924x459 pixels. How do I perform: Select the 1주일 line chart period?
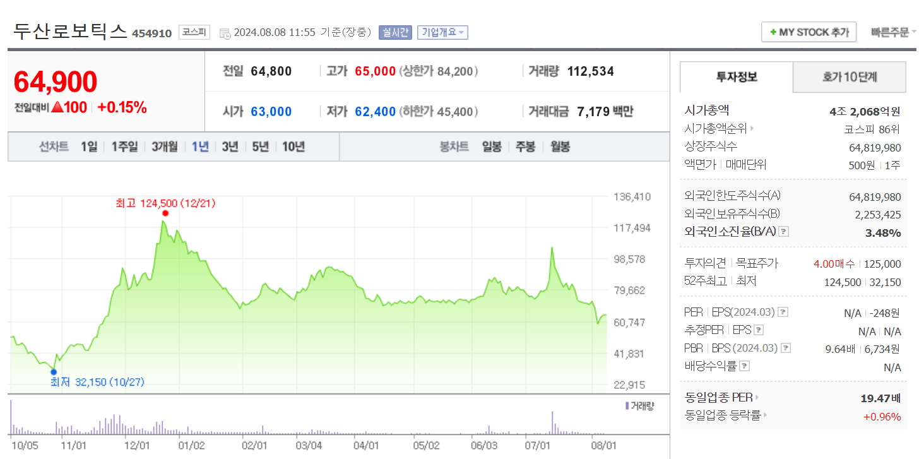pyautogui.click(x=124, y=146)
